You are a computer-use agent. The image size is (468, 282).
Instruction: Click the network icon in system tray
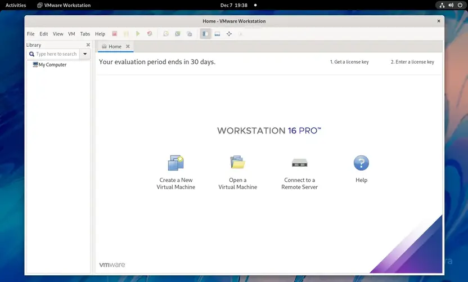(442, 5)
